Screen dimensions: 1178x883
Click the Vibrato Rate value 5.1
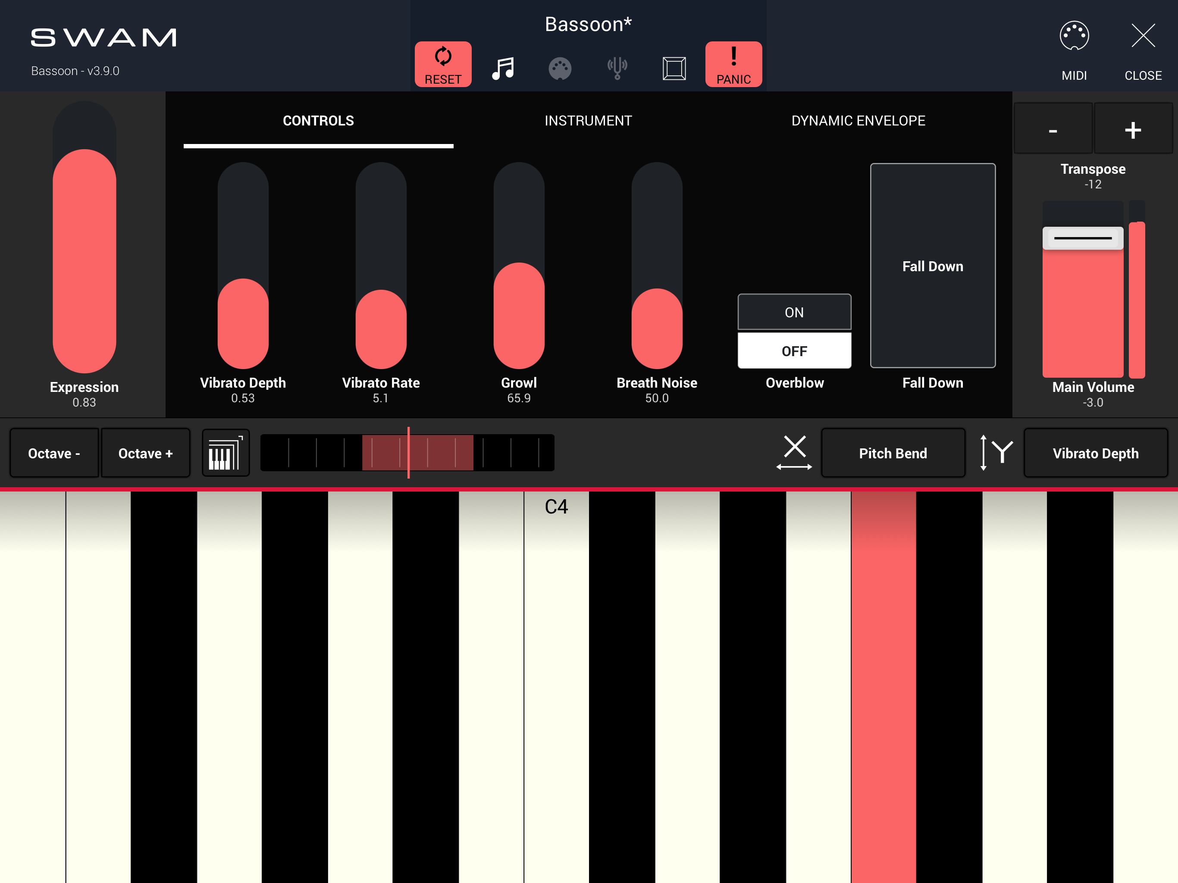coord(381,398)
